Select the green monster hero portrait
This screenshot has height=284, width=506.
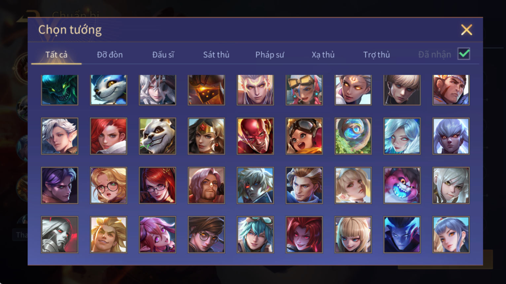pos(60,90)
